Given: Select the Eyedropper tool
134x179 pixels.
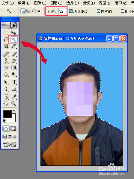Looking at the screenshot, I should pos(14,97).
